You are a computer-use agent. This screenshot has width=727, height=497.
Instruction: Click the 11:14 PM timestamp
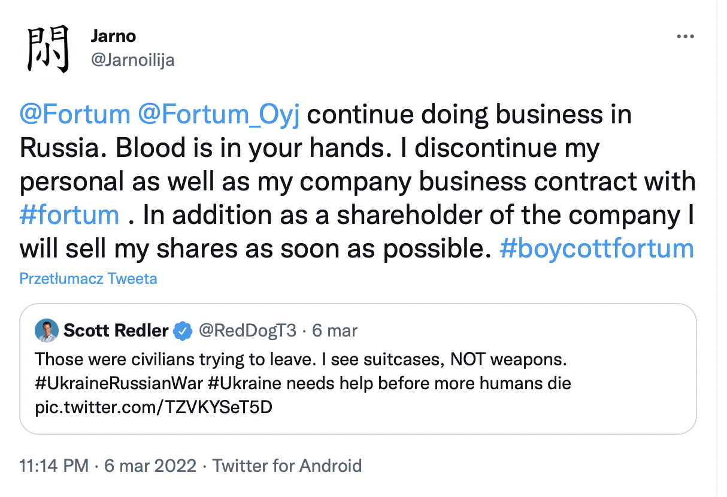click(54, 465)
